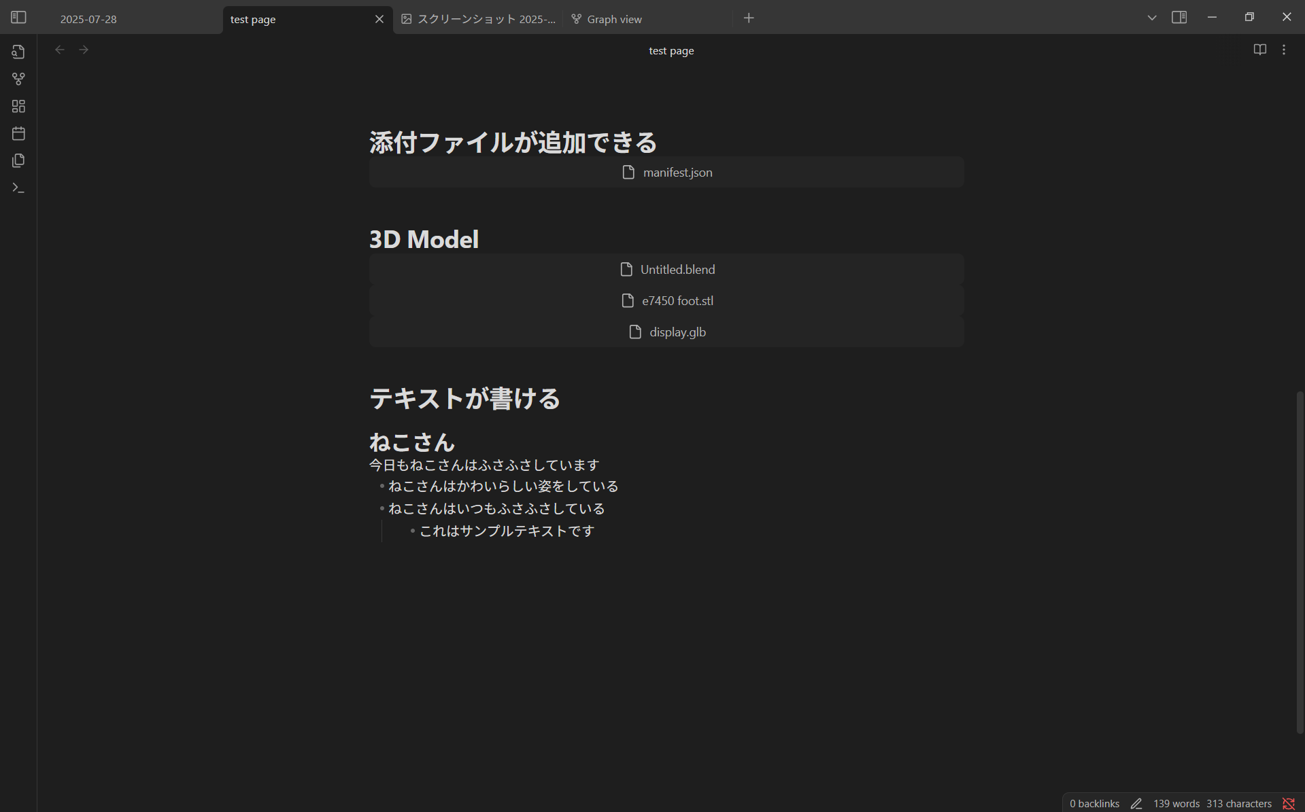Open the quick switcher icon

click(x=18, y=52)
